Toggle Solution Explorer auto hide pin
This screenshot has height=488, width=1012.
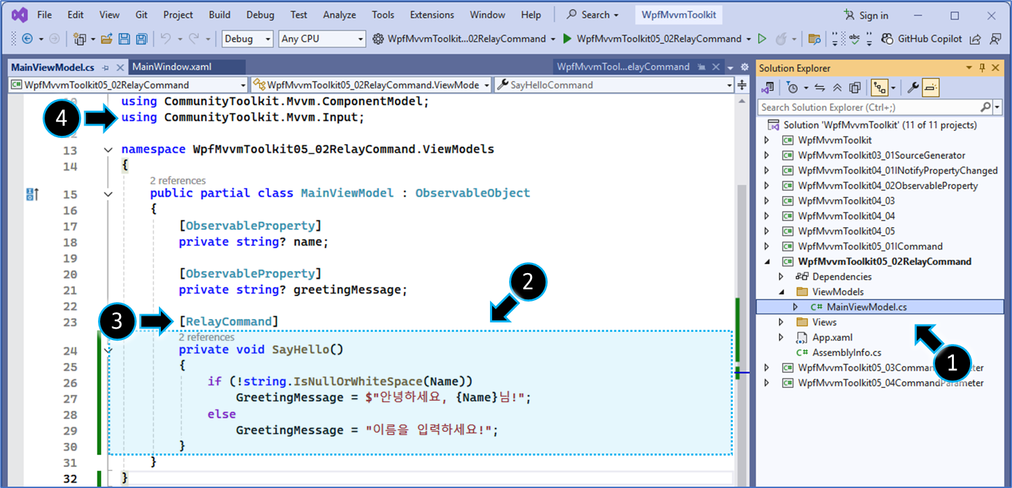pyautogui.click(x=982, y=68)
